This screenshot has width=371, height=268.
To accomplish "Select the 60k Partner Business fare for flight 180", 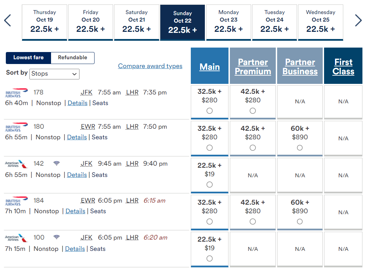I will point(300,148).
